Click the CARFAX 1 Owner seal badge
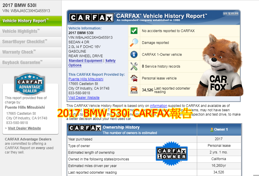This screenshot has width=259, height=176. 172,153
